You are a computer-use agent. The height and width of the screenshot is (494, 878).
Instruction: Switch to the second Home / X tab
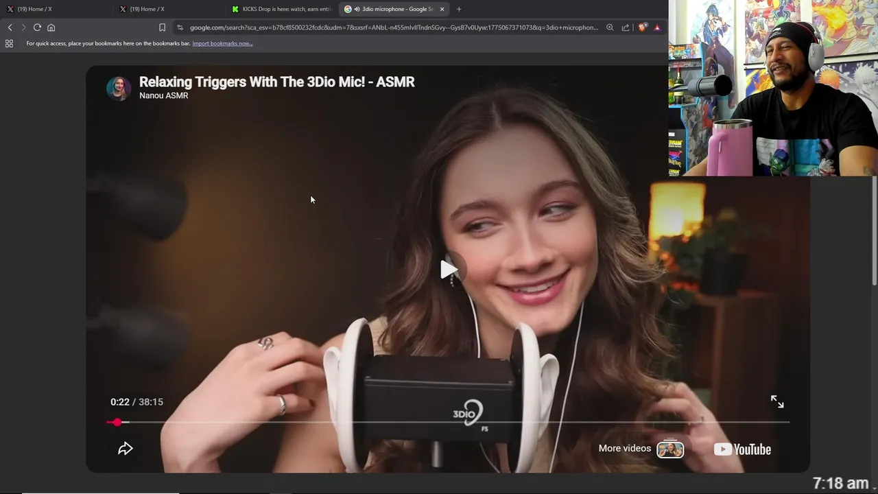170,9
